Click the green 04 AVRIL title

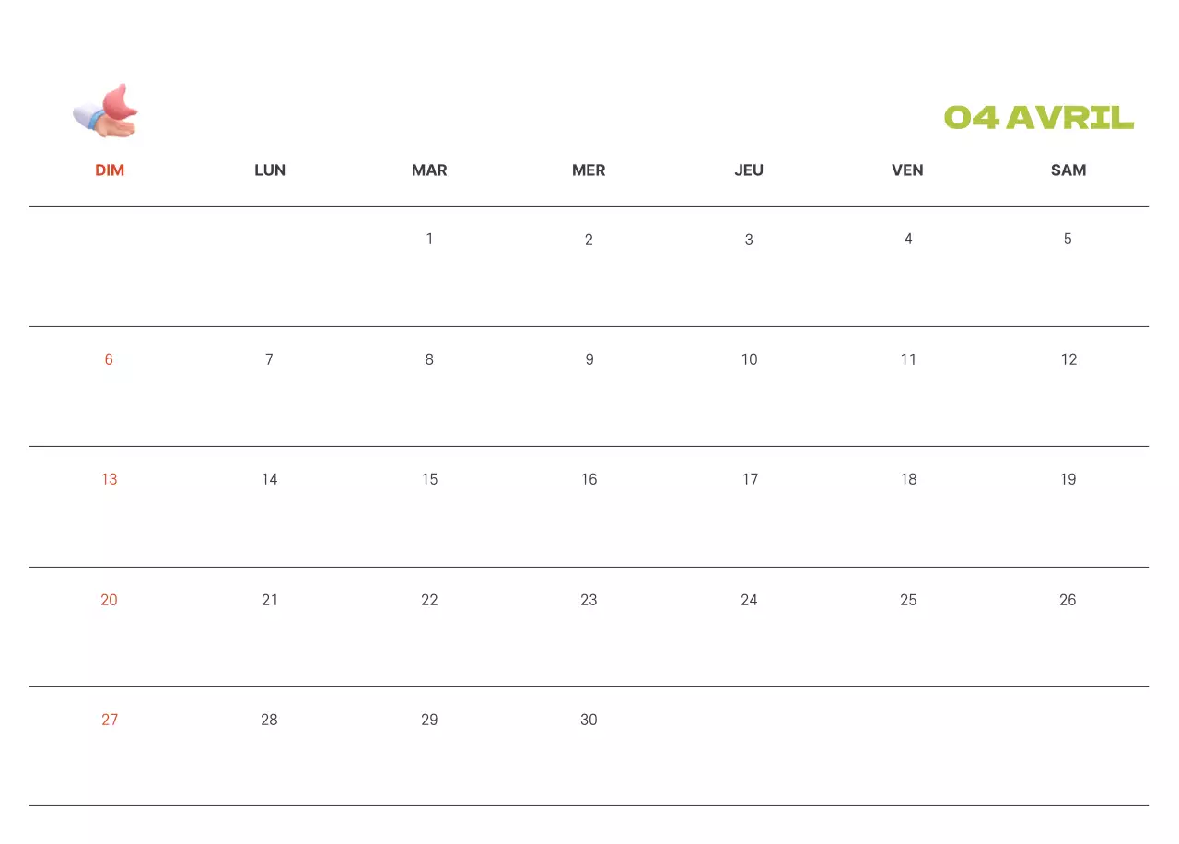pyautogui.click(x=1038, y=118)
